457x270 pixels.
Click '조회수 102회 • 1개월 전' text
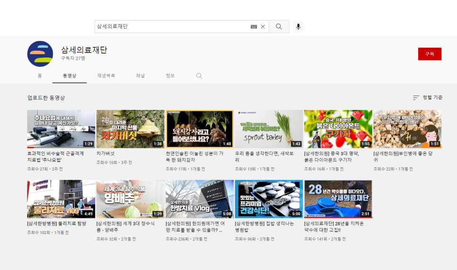(48, 233)
